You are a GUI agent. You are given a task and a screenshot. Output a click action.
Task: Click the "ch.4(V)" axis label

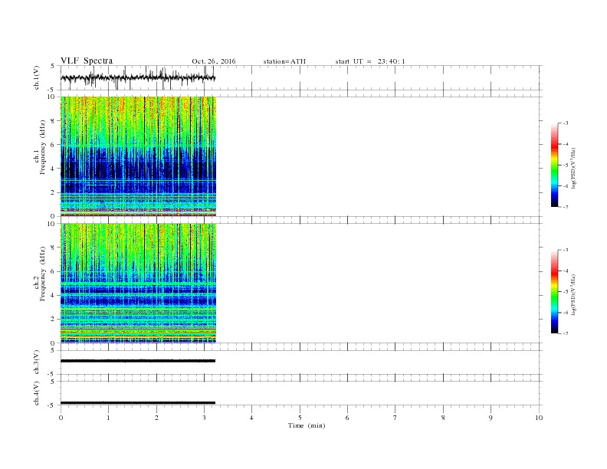(37, 393)
